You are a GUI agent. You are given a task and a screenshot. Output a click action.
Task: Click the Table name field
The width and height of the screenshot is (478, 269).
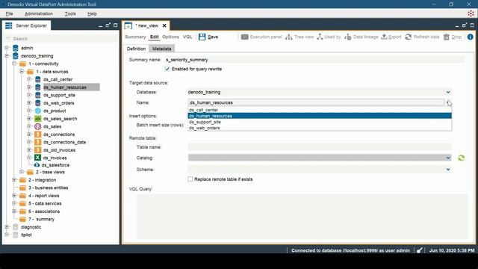320,147
